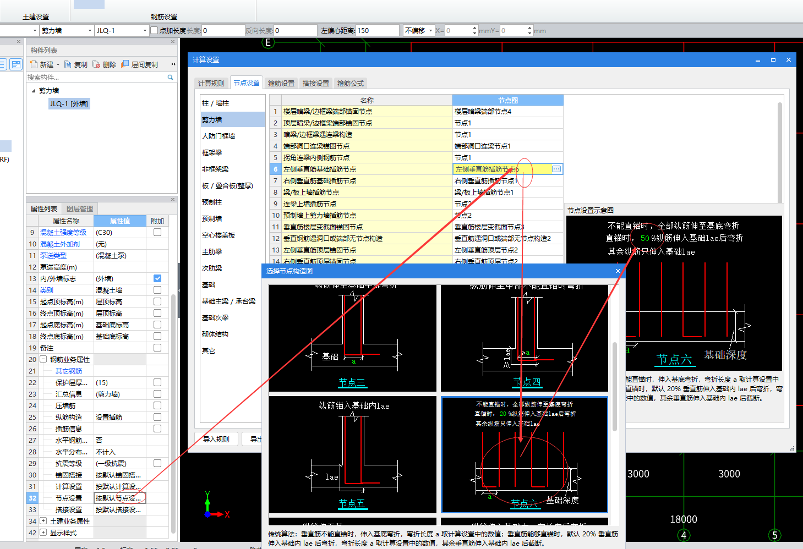Expand the 土建业务属性 group

(x=43, y=521)
